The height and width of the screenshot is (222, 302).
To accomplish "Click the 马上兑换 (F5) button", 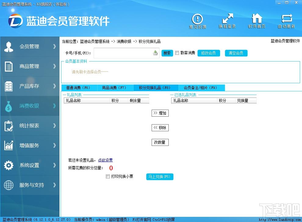I will 160,177.
